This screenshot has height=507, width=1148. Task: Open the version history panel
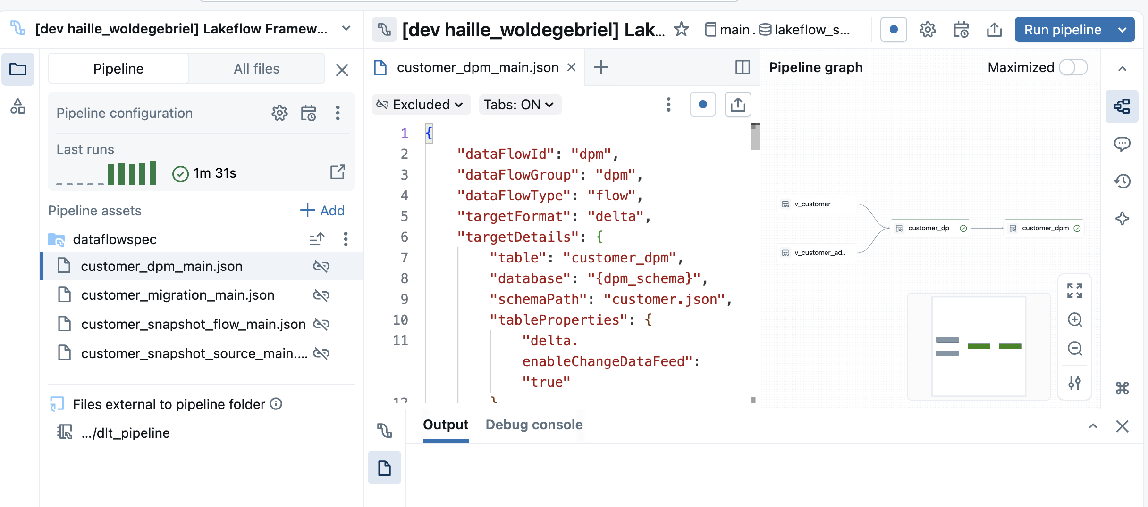pos(1123,181)
